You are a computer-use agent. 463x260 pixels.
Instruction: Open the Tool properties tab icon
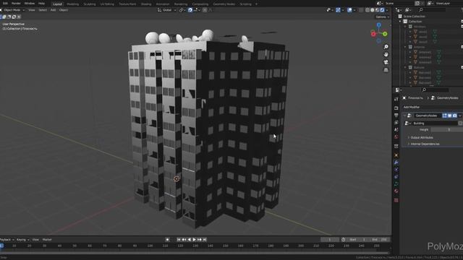click(396, 100)
